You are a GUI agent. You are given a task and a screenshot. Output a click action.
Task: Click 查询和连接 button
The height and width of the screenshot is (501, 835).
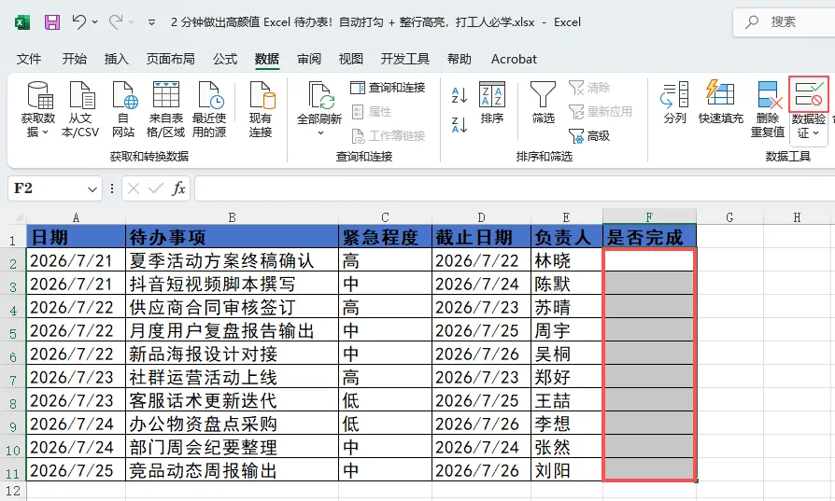[x=388, y=87]
